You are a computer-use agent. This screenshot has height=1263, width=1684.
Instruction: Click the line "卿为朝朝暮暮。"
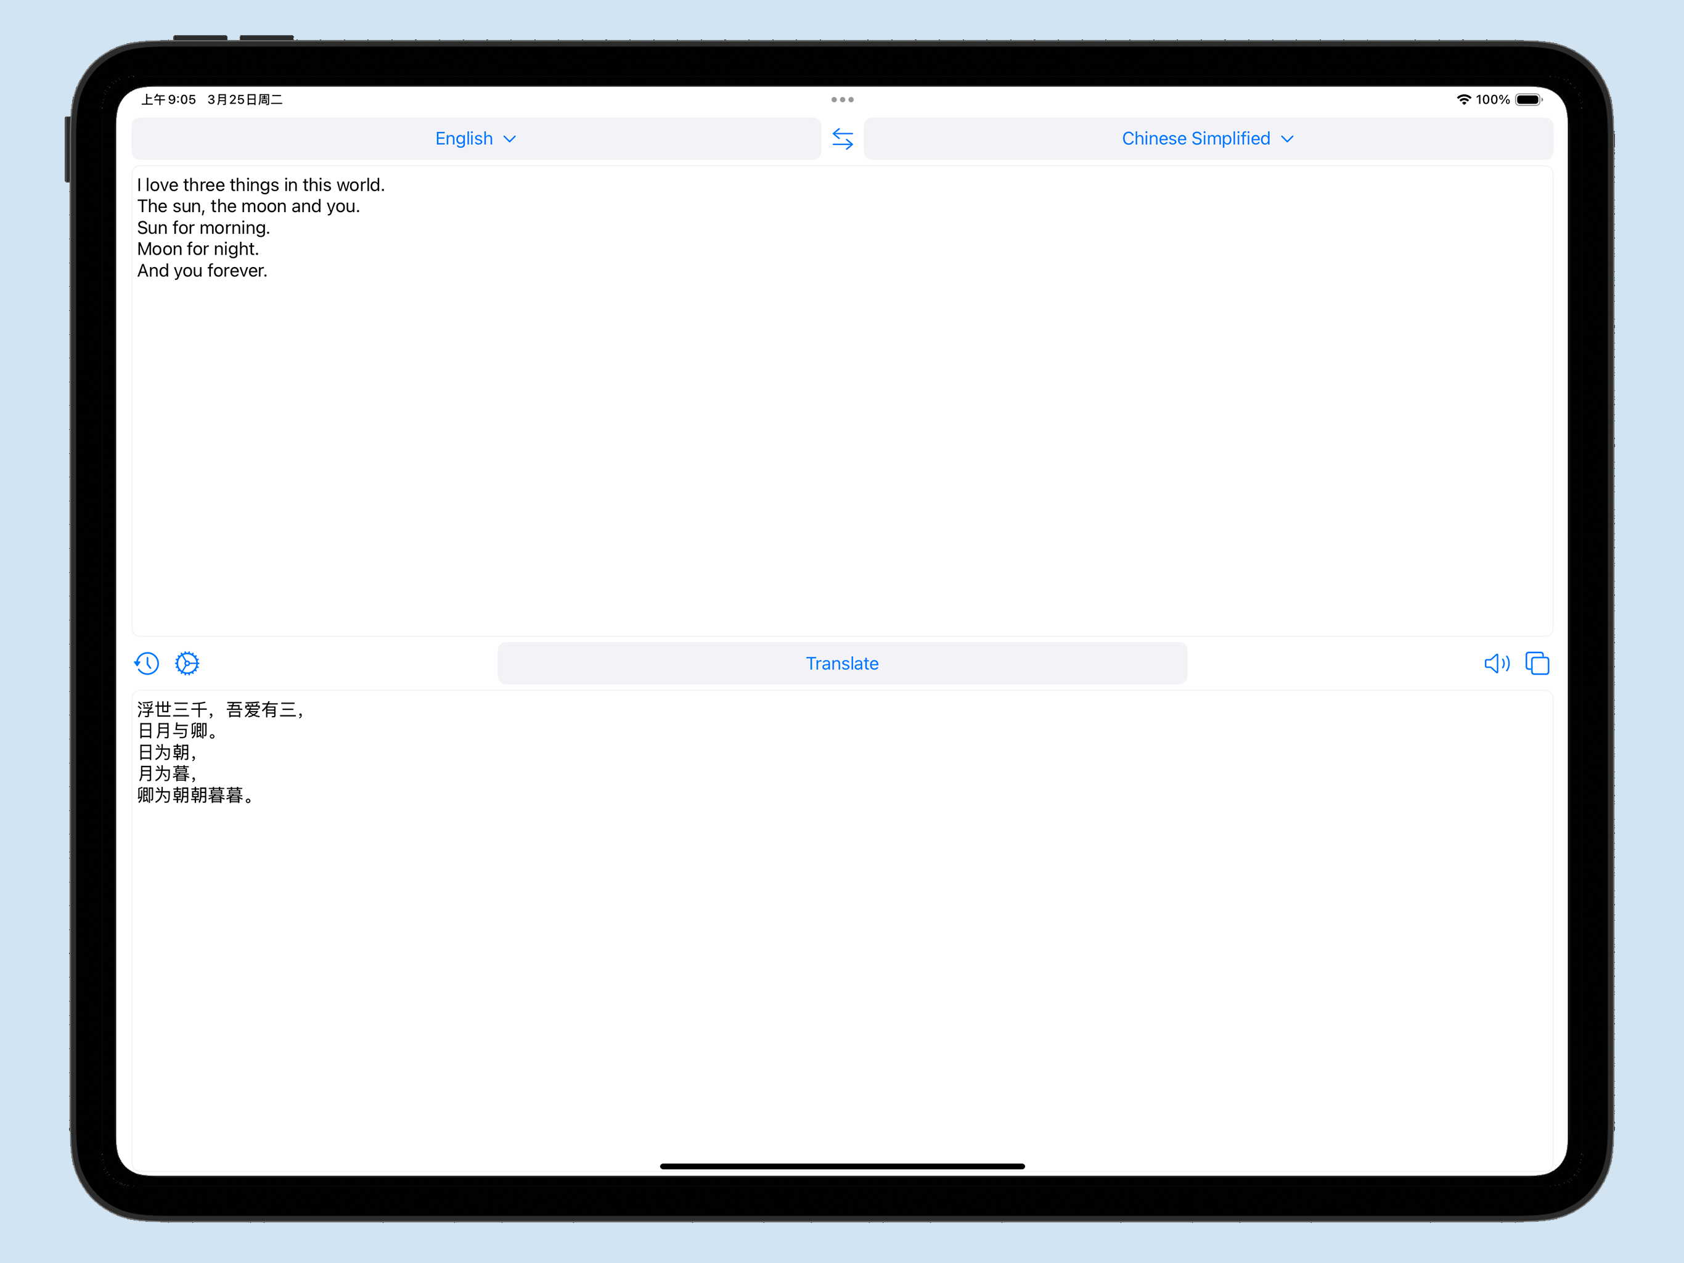[x=195, y=796]
